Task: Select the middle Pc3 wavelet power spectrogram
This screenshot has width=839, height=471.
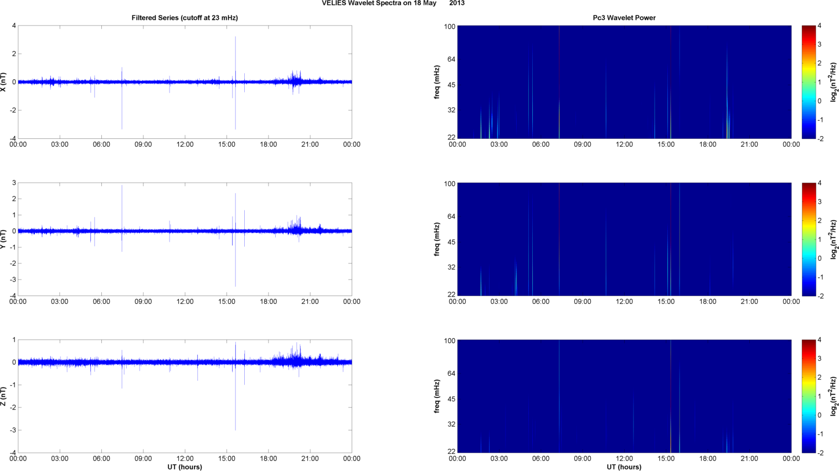Action: coord(624,239)
